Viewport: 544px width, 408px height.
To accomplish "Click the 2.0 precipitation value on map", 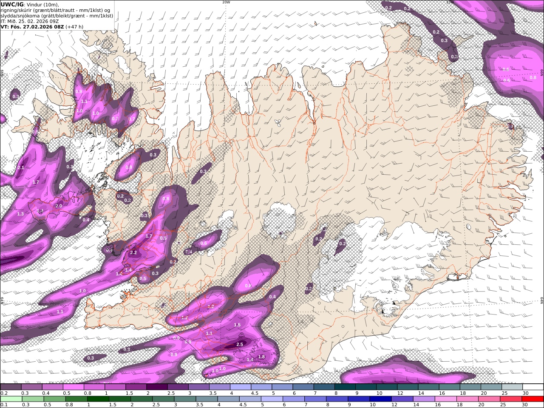I will click(59, 206).
